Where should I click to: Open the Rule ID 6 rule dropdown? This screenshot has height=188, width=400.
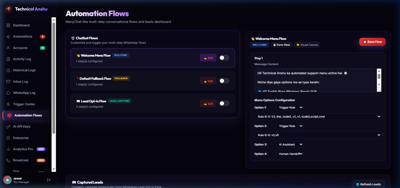pyautogui.click(x=318, y=135)
